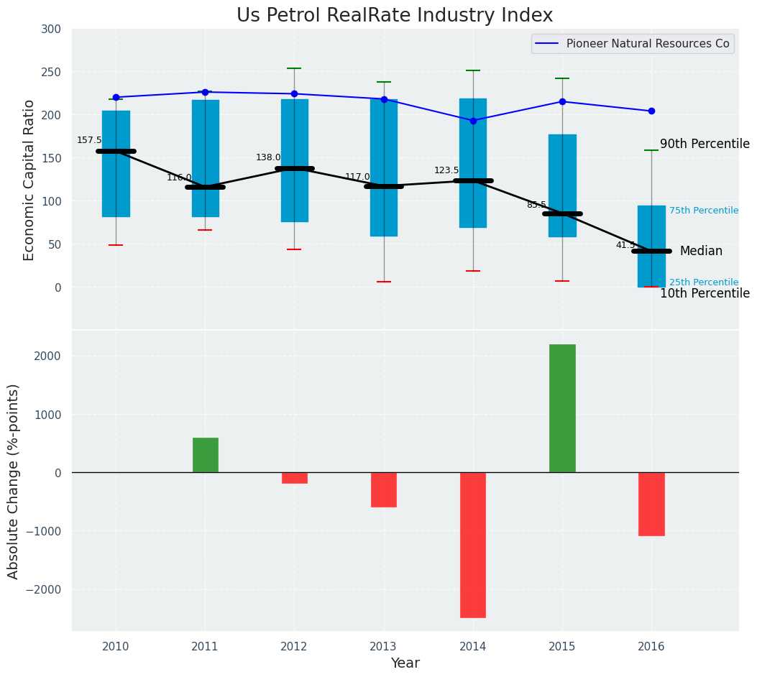
Task: Click the blue 2010 Pioneer data point
Action: coord(116,97)
